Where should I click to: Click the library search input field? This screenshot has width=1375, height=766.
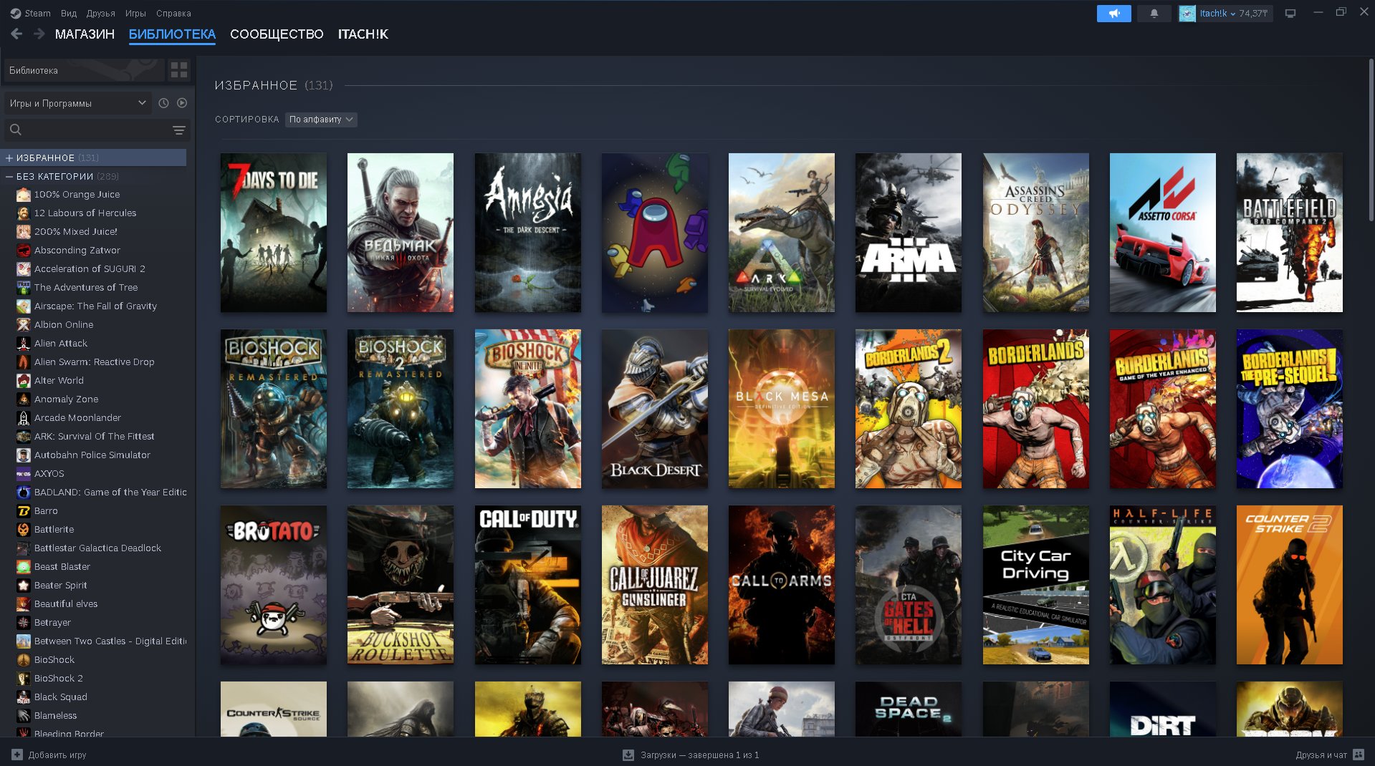coord(97,130)
